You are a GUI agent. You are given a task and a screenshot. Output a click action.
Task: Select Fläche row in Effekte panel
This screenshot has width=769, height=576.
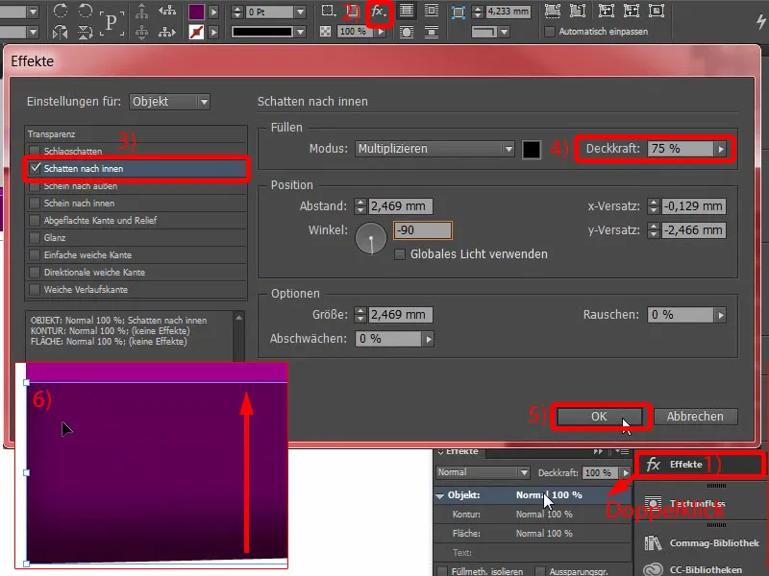pos(533,534)
